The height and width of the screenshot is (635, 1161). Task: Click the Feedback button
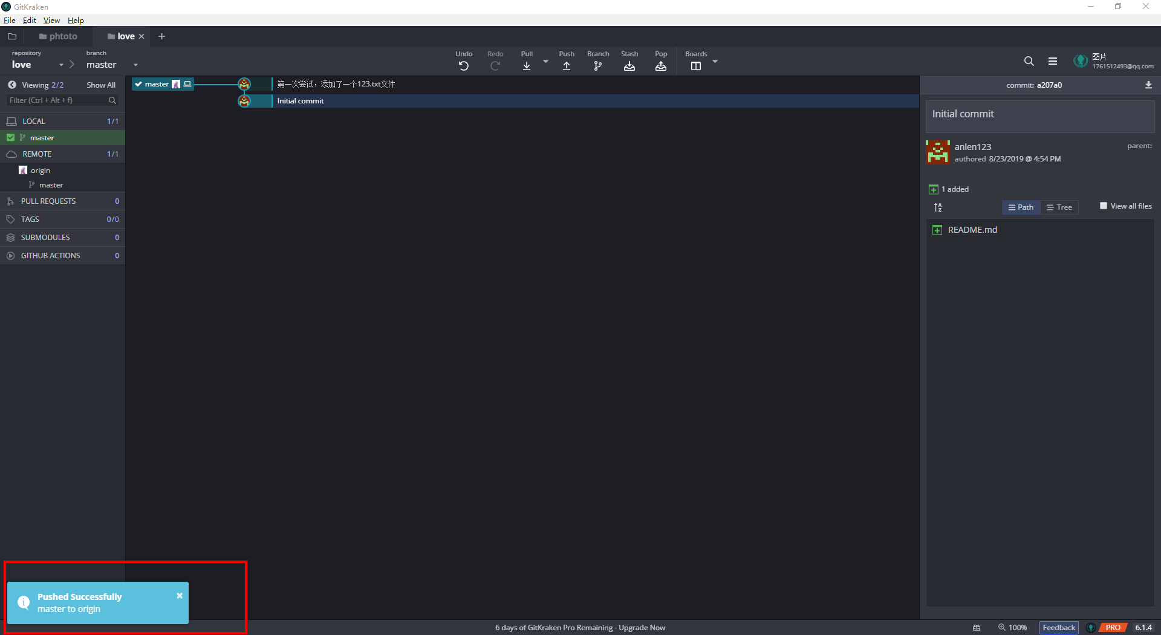pos(1058,627)
